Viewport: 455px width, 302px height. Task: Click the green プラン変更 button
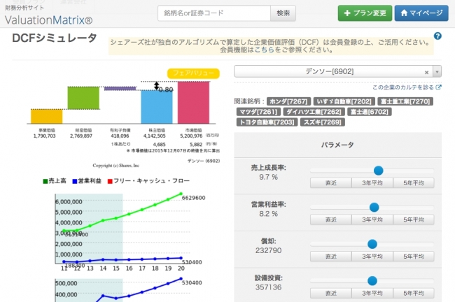coord(365,13)
